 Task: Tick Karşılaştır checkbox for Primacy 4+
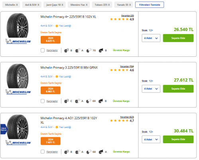(x=43, y=50)
